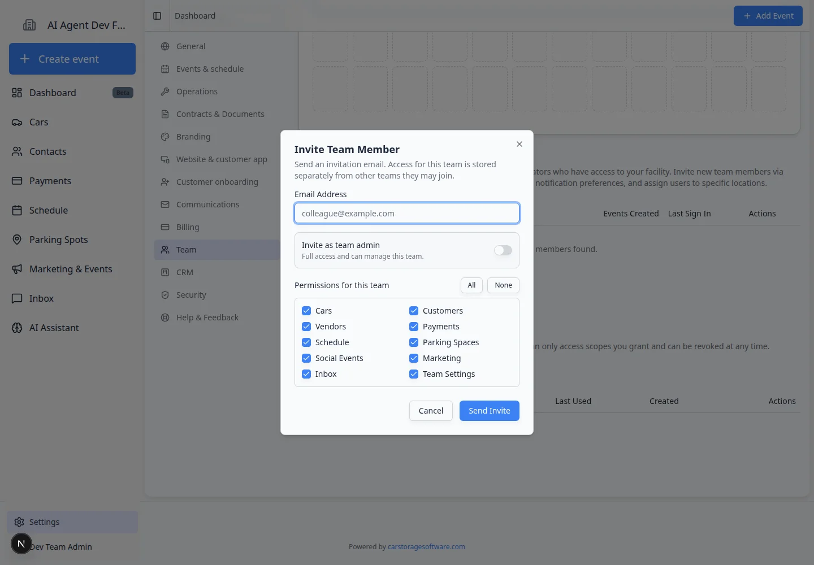
Task: Click the Add Event button
Action: (x=768, y=16)
